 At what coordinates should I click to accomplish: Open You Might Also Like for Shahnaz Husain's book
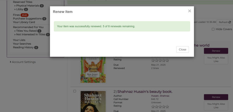(x=216, y=106)
